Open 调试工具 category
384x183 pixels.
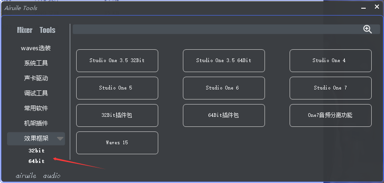click(36, 93)
